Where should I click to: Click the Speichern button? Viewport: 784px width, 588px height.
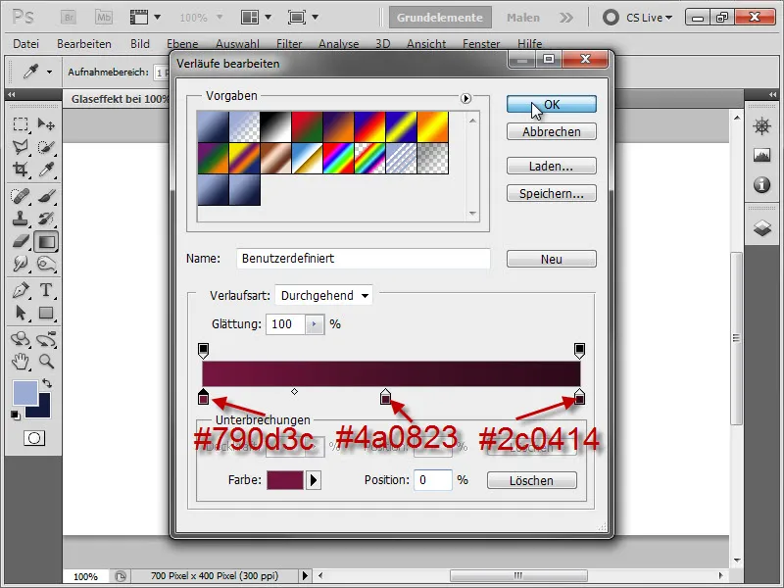click(551, 192)
